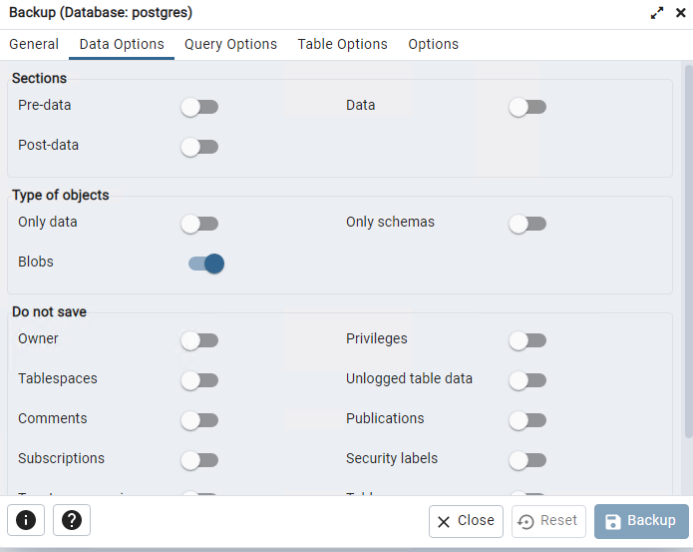Enable the Pre-data toggle
This screenshot has height=552, width=693.
pos(199,107)
